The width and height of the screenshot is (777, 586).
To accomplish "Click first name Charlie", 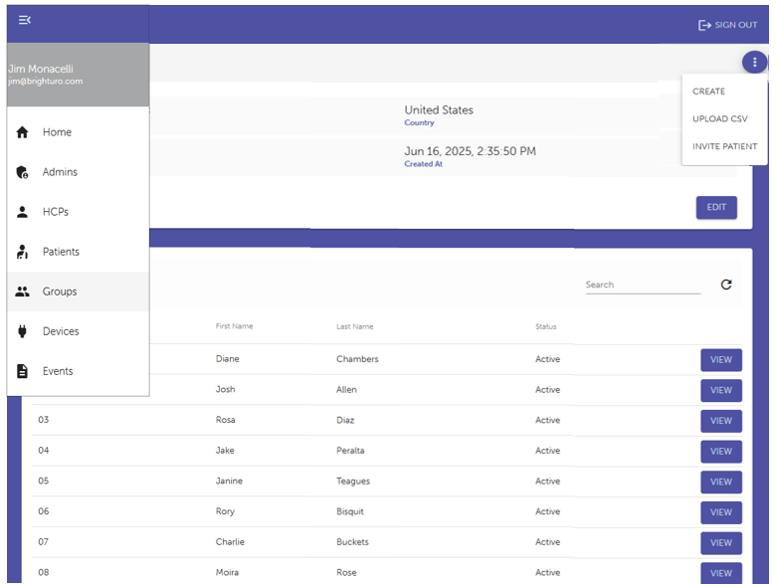I will pyautogui.click(x=230, y=542).
